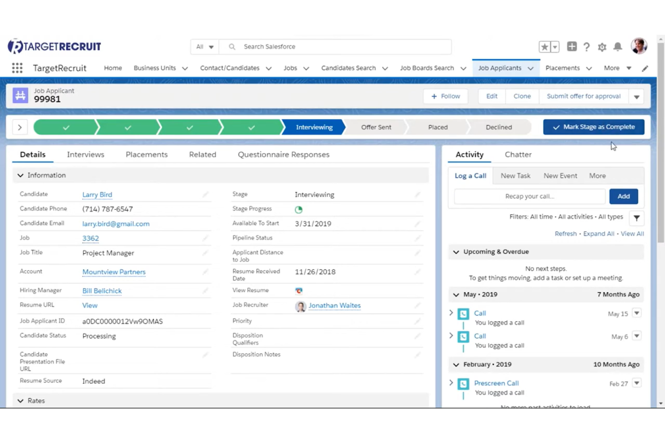Select the Offer Sent stage
Viewport: 665px width, 443px height.
click(x=376, y=127)
